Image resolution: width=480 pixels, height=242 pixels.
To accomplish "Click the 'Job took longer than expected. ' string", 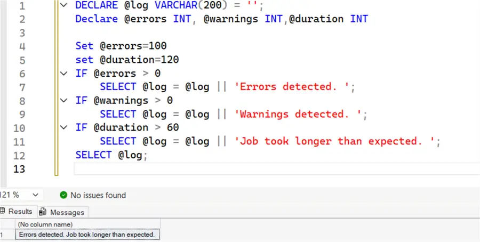I will [x=334, y=141].
